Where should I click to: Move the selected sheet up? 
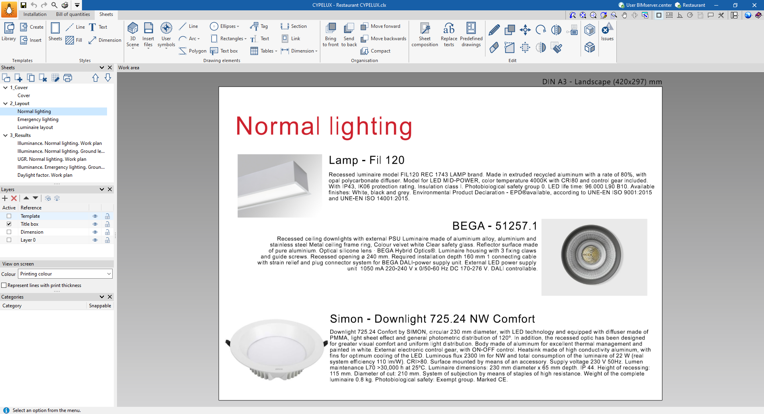click(x=95, y=78)
